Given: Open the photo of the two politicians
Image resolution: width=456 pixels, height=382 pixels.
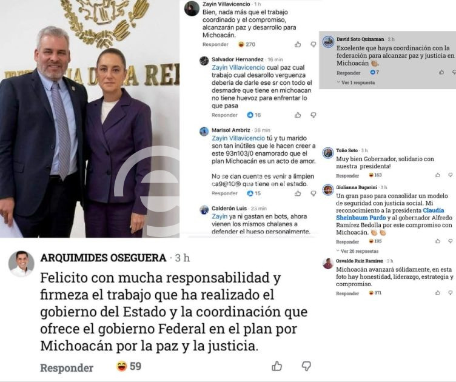Looking at the screenshot, I should tap(90, 119).
